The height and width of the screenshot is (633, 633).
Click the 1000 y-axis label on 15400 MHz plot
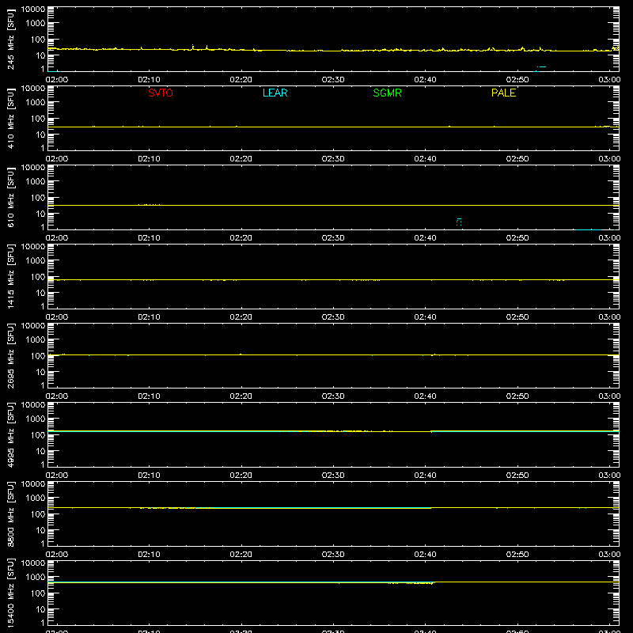[36, 578]
